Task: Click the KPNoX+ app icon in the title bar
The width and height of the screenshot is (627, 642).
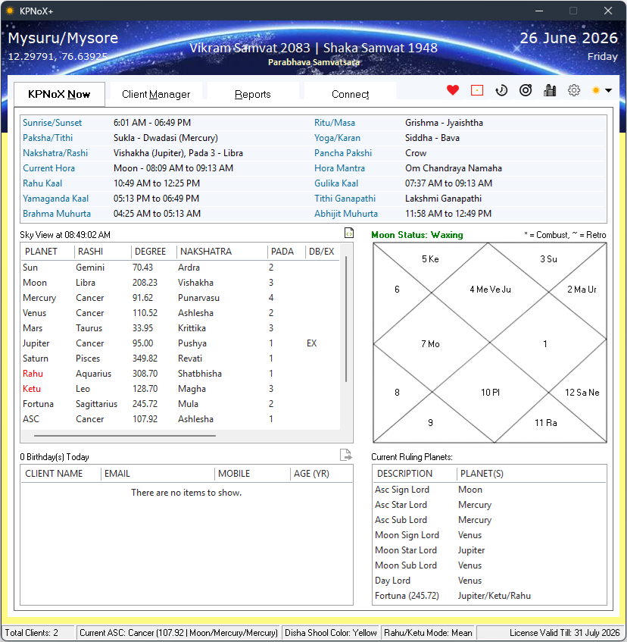Action: click(11, 11)
